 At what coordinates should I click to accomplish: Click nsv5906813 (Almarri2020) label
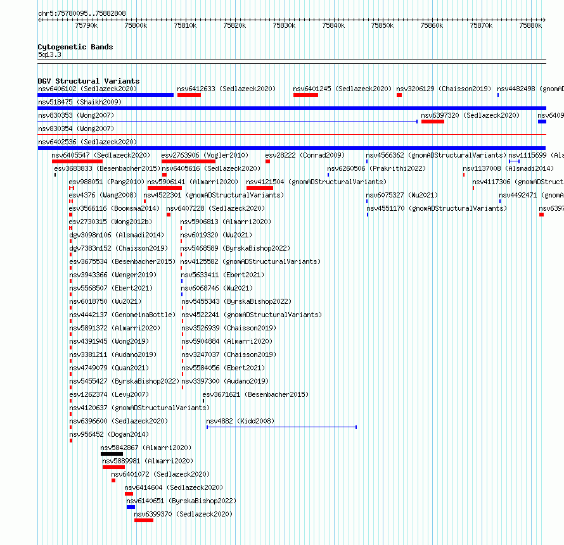226,222
